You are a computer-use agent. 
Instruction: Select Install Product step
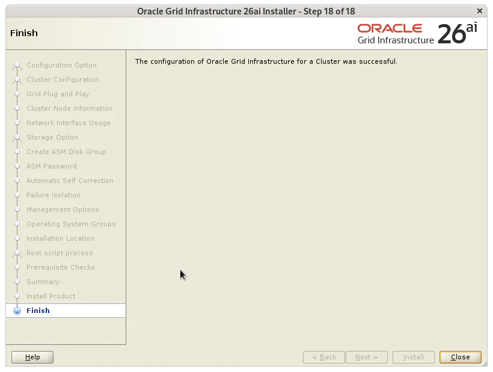tap(51, 297)
